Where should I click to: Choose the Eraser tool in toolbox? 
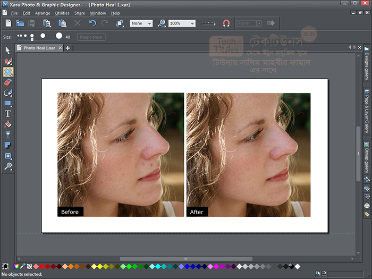click(8, 82)
